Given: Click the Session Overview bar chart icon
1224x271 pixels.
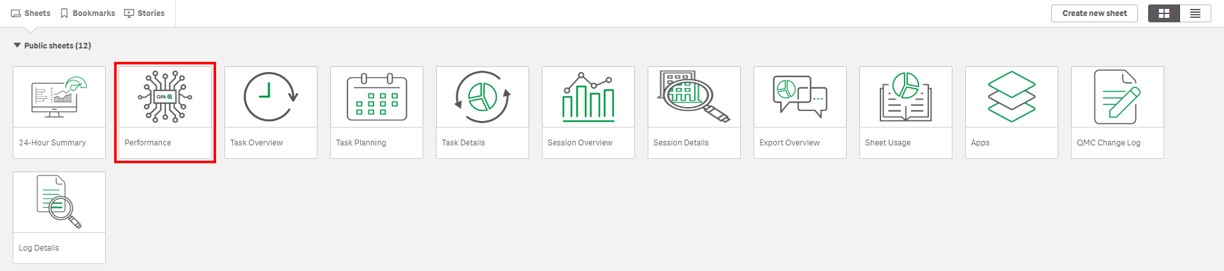Looking at the screenshot, I should tap(588, 97).
